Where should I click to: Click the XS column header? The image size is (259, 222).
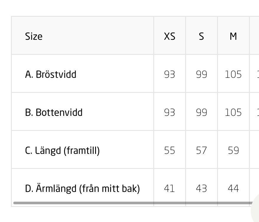(170, 36)
